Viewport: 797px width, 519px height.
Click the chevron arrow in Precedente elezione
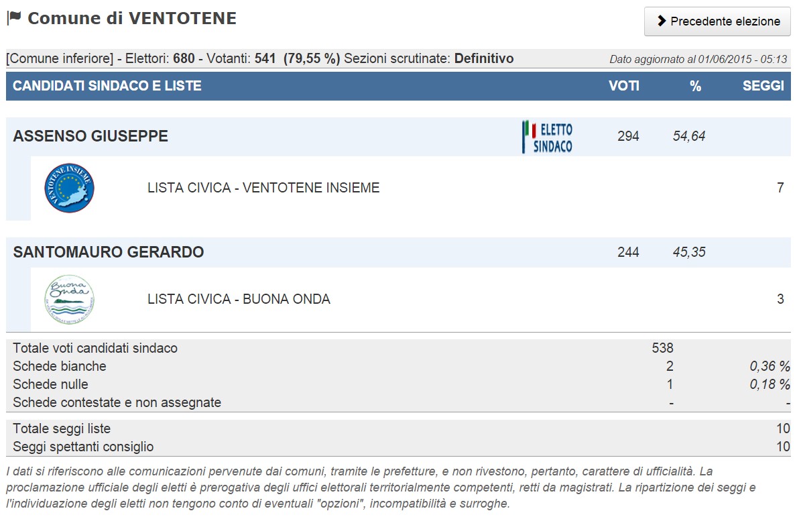point(662,21)
